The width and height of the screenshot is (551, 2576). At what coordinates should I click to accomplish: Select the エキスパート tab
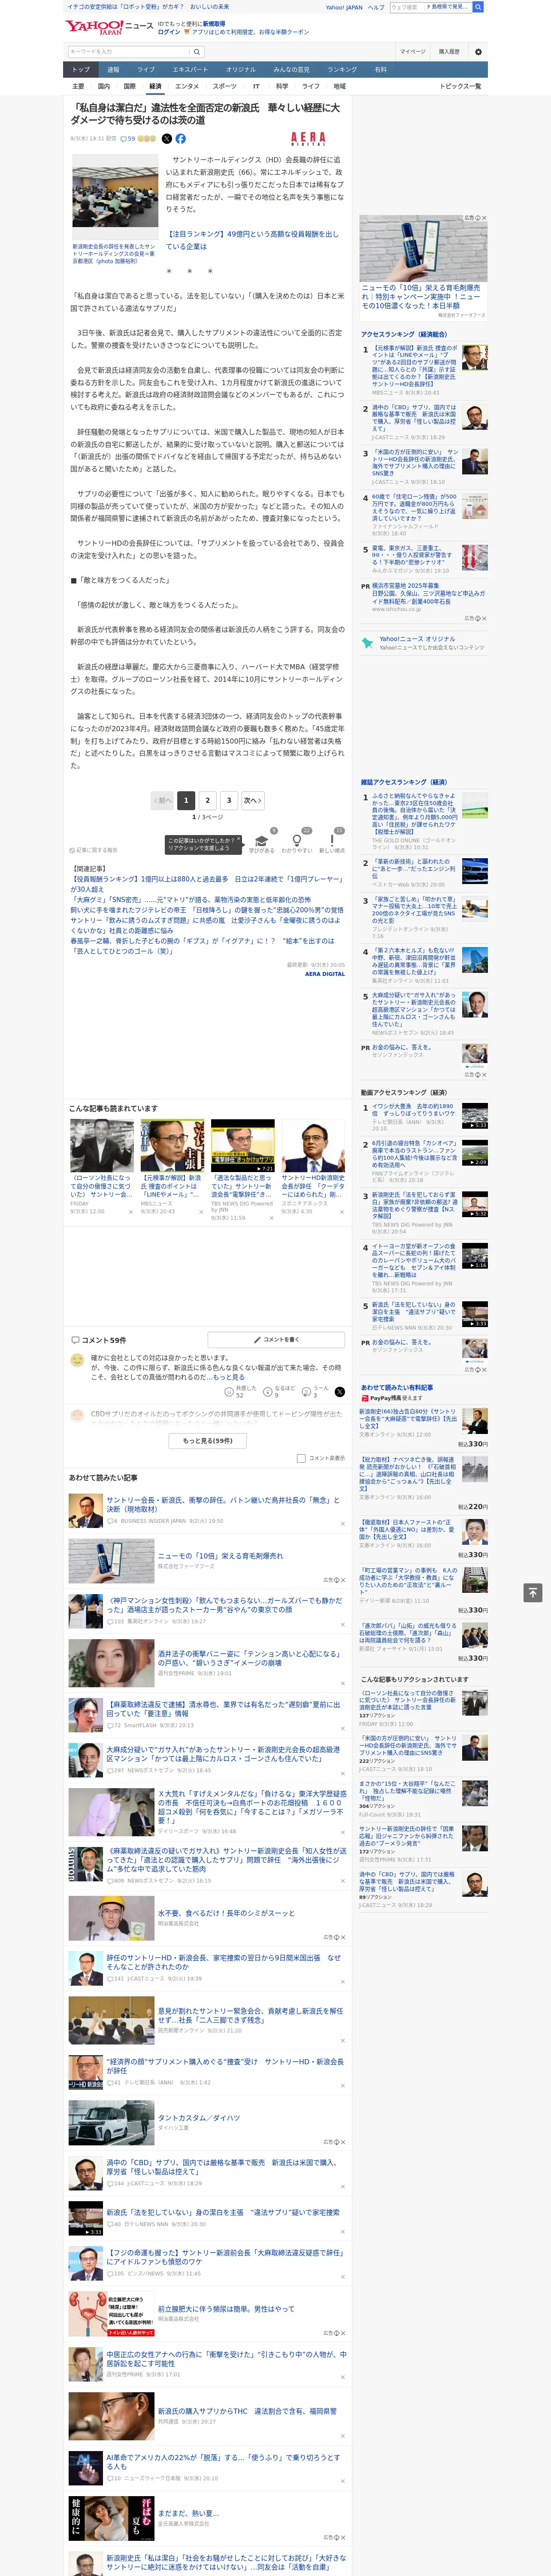click(x=190, y=70)
